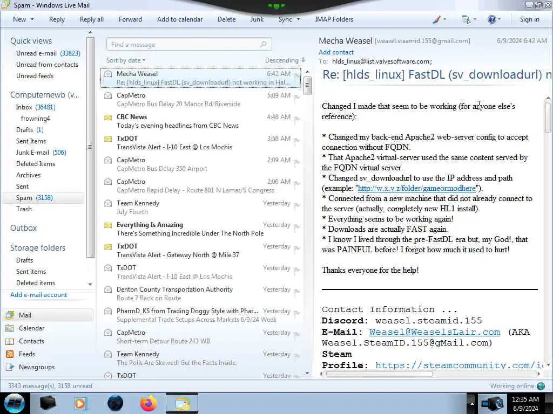
Task: Flag the CapMetro 5:09 AM message
Action: [x=297, y=98]
